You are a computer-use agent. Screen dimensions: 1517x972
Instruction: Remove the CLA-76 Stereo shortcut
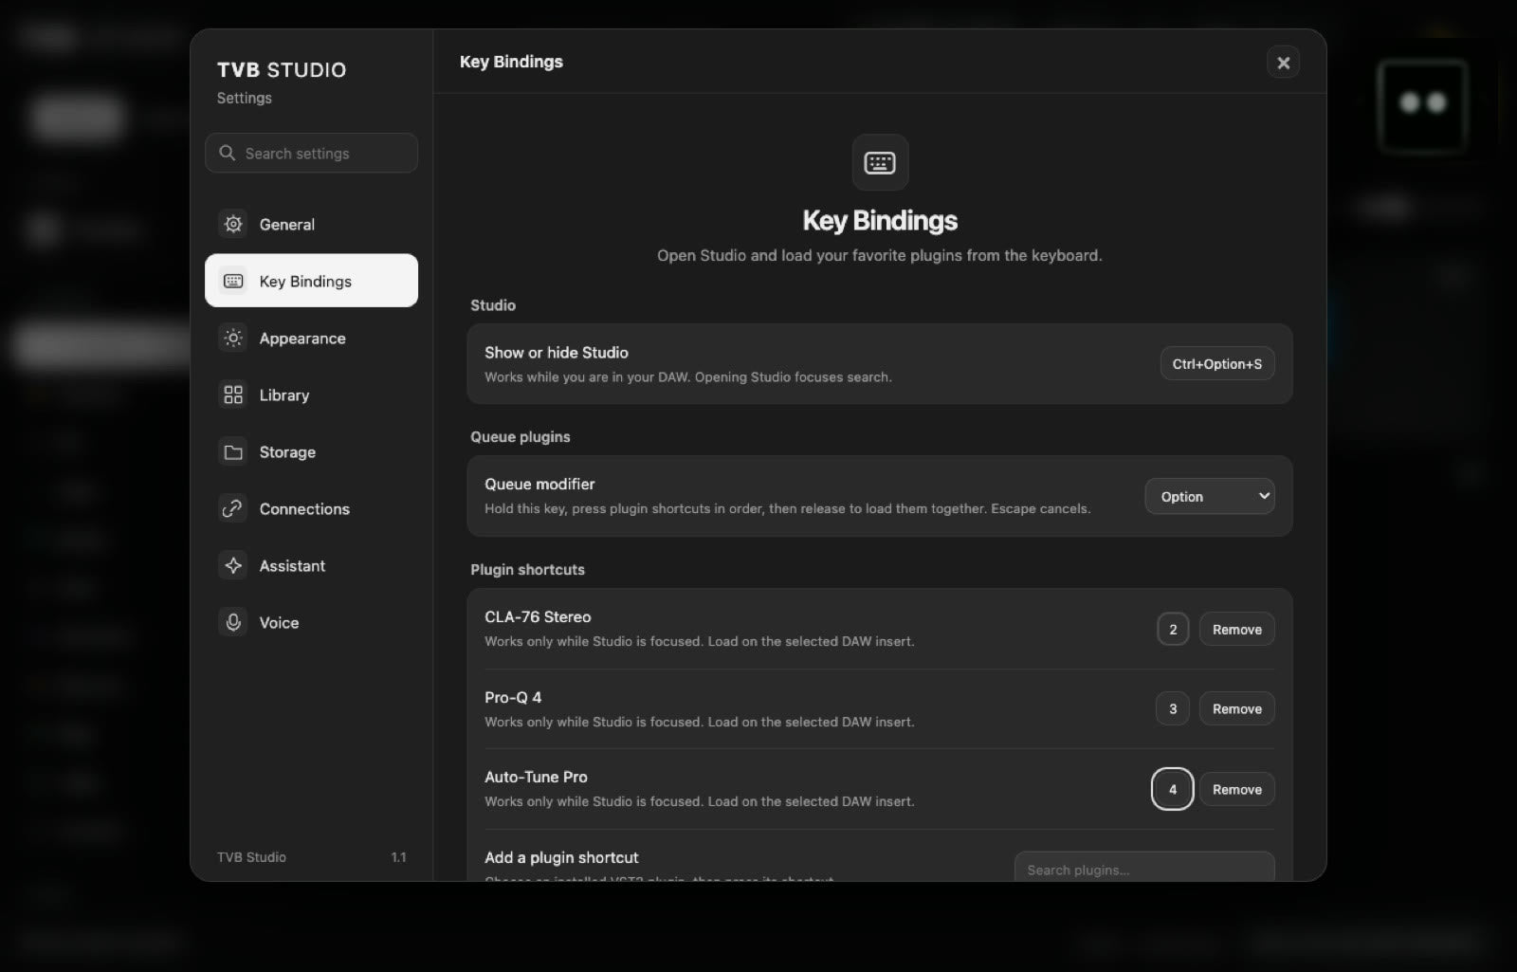(x=1237, y=630)
